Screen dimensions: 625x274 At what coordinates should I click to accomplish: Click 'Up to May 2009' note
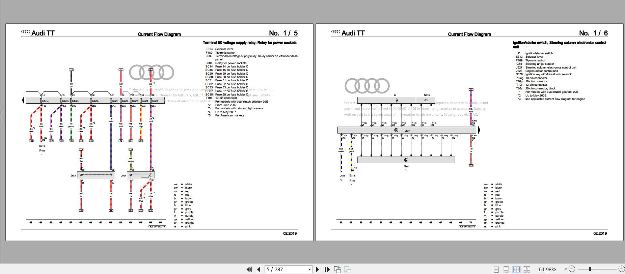coord(536,95)
